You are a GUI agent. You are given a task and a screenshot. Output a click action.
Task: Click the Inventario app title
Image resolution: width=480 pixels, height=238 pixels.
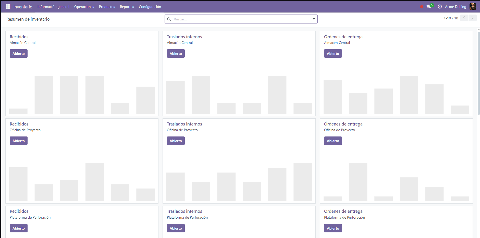23,7
